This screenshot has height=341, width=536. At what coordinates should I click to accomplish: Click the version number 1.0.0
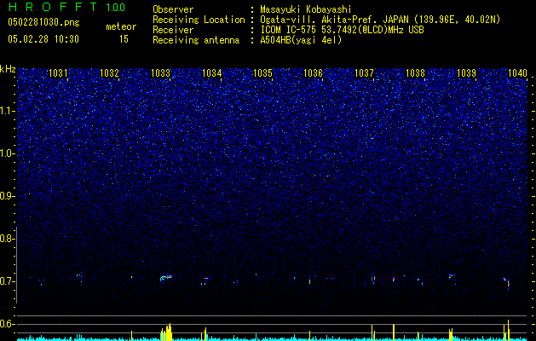click(x=116, y=8)
